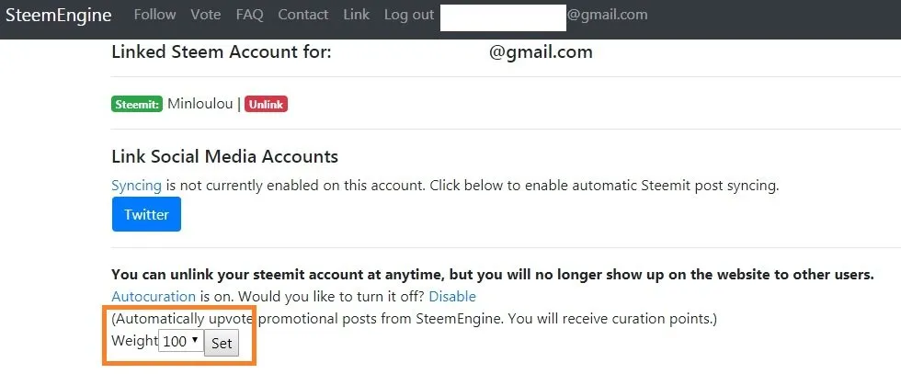Click the Link Social Media Accounts heading
The width and height of the screenshot is (901, 374).
(x=224, y=156)
